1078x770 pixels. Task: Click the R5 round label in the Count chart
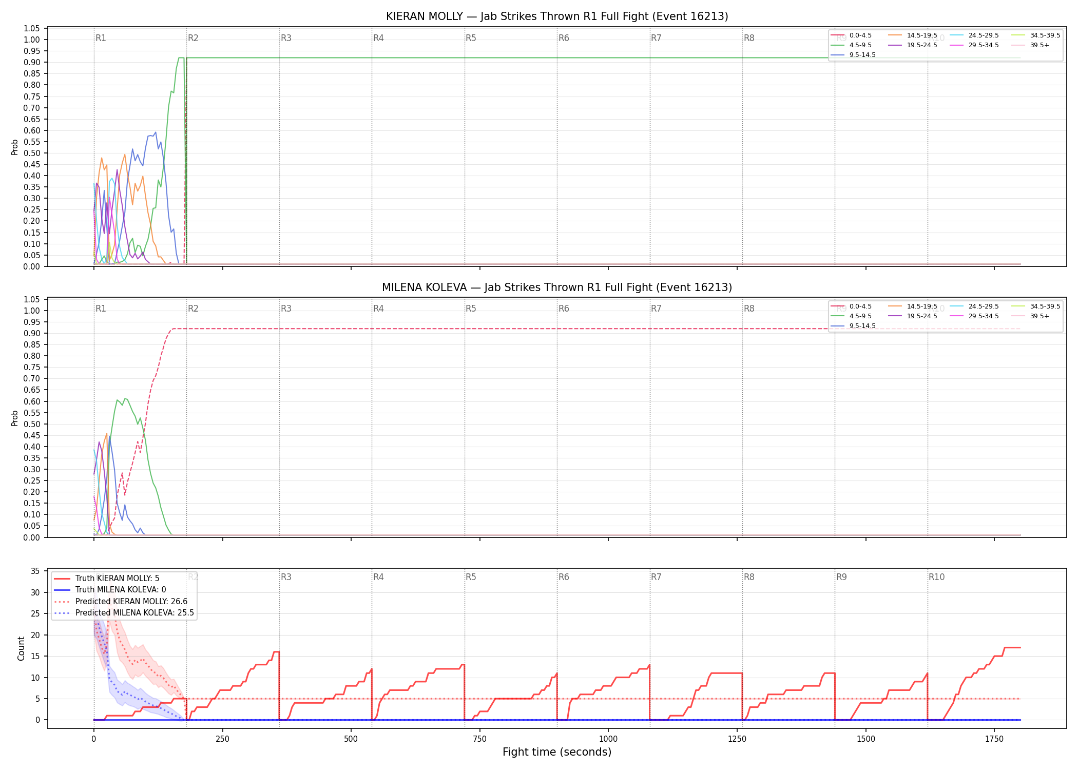pyautogui.click(x=471, y=577)
